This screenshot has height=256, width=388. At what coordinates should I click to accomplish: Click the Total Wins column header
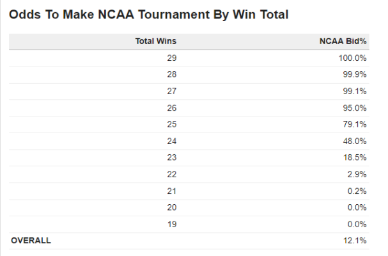(x=155, y=41)
